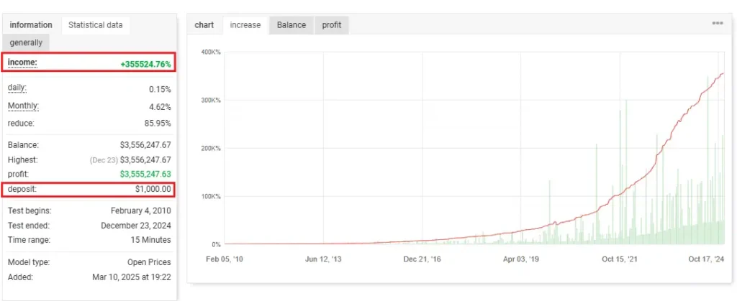
Task: Switch to the Statistical data tab
Action: [x=95, y=24]
